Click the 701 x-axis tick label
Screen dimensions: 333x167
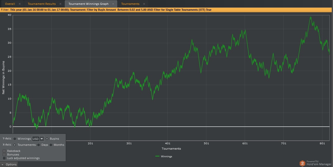pos(284,144)
